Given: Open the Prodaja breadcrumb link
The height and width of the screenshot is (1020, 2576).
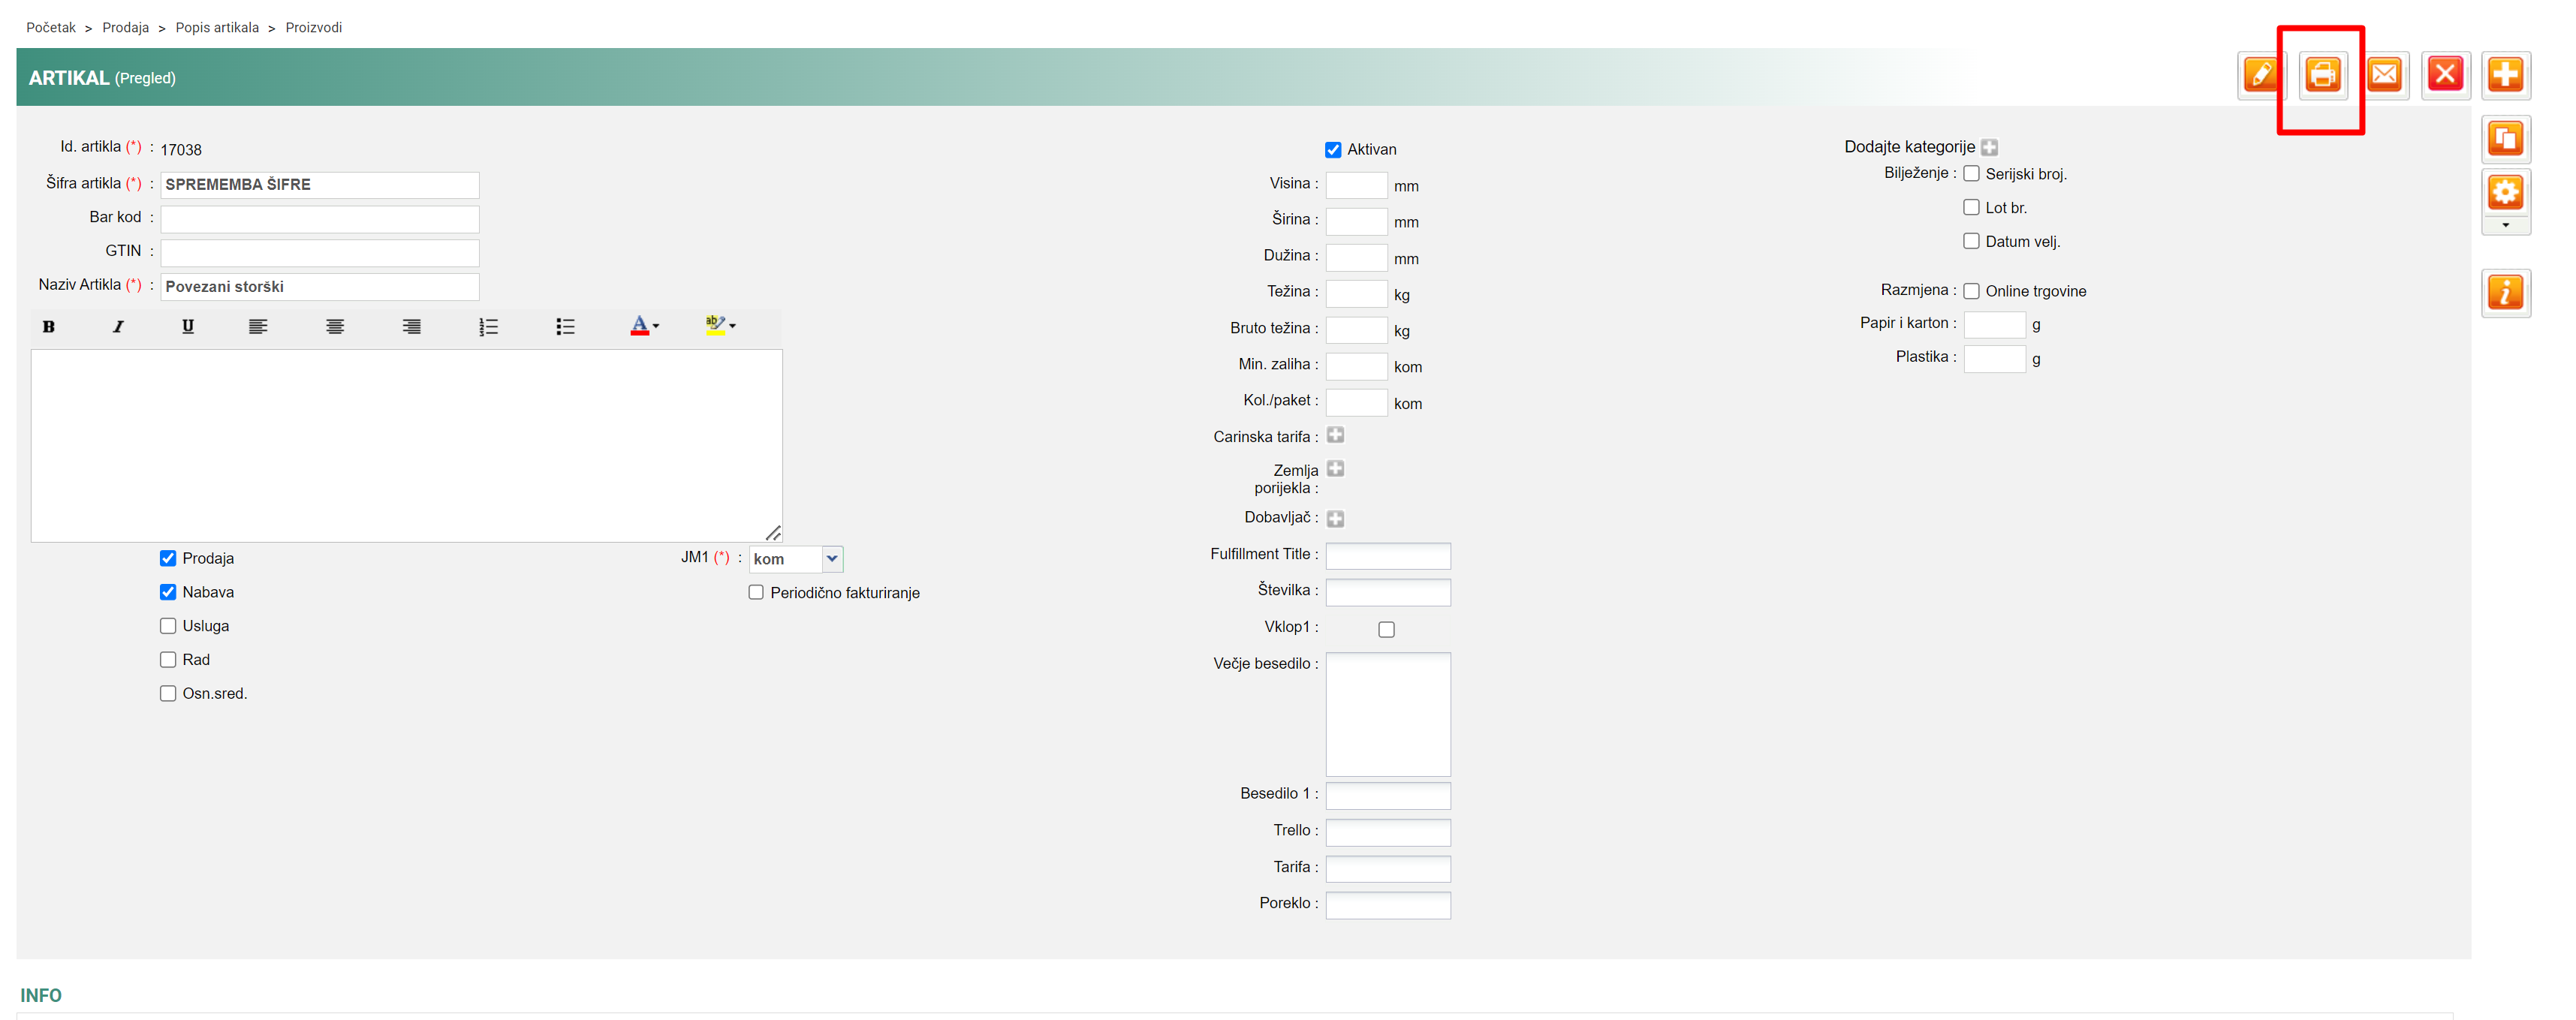Looking at the screenshot, I should [125, 28].
